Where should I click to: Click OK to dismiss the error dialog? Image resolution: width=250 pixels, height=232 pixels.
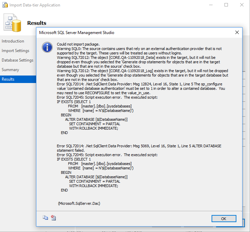coord(224,219)
